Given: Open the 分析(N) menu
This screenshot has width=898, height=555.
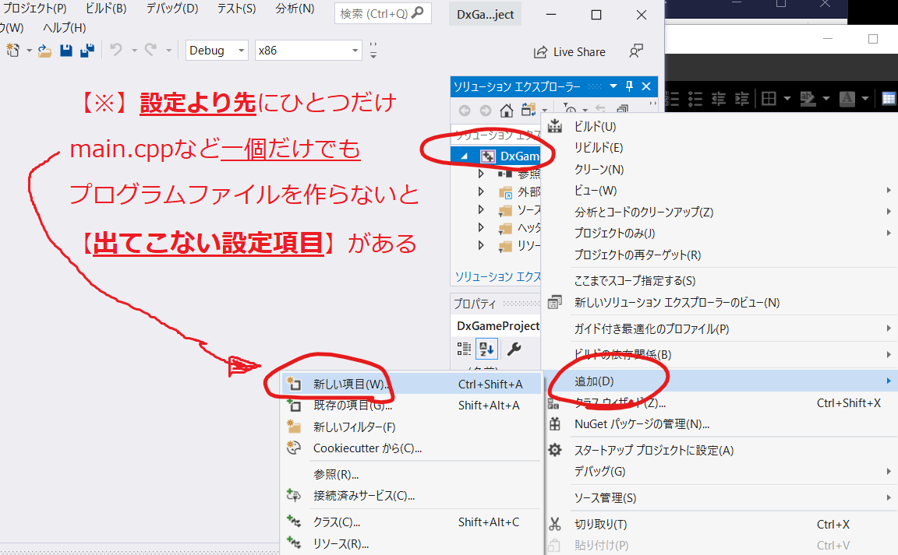Looking at the screenshot, I should click(295, 9).
